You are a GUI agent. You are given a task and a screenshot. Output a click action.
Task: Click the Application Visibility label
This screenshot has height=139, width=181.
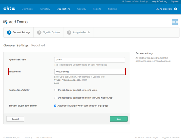(x=19, y=90)
